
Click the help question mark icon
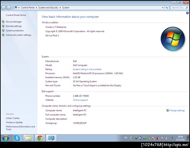tap(187, 13)
